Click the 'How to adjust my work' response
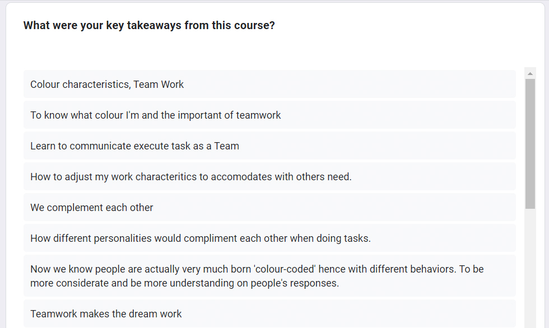This screenshot has width=549, height=328. 269,176
